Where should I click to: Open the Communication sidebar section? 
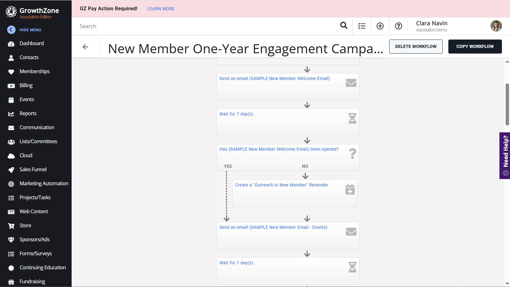37,128
